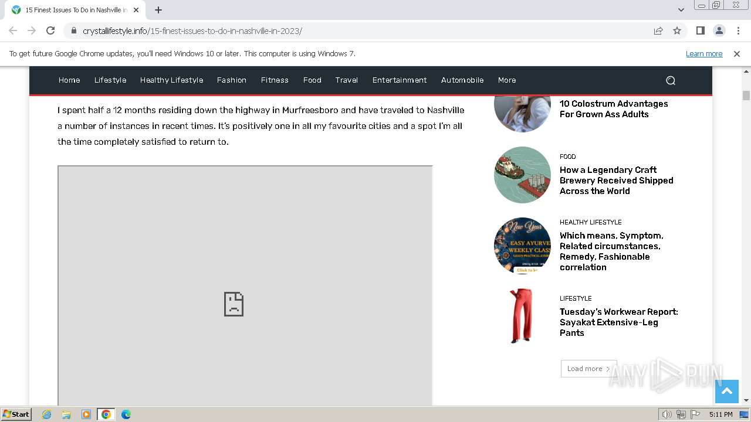Open File Explorer from taskbar
The height and width of the screenshot is (422, 751).
click(66, 414)
